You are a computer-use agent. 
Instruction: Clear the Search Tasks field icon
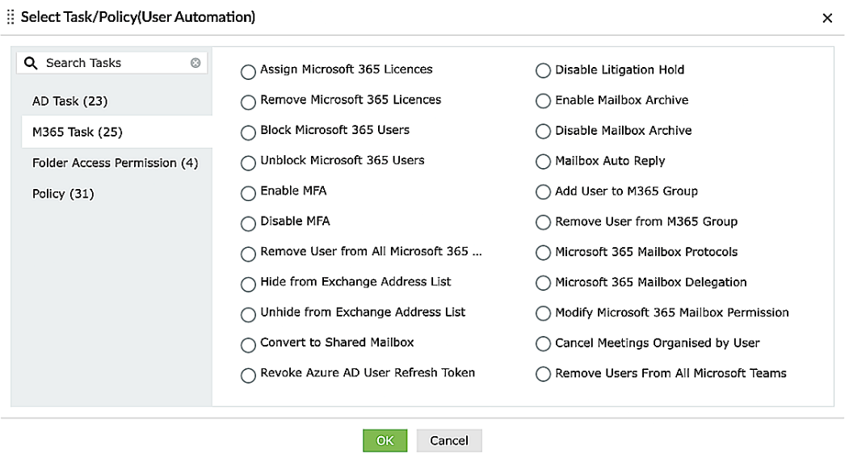click(195, 63)
